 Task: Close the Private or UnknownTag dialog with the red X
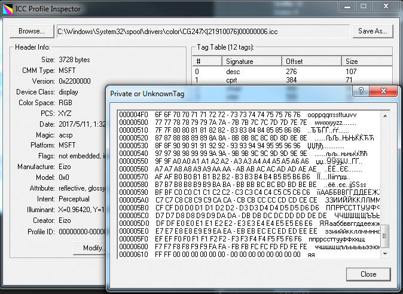[x=383, y=91]
